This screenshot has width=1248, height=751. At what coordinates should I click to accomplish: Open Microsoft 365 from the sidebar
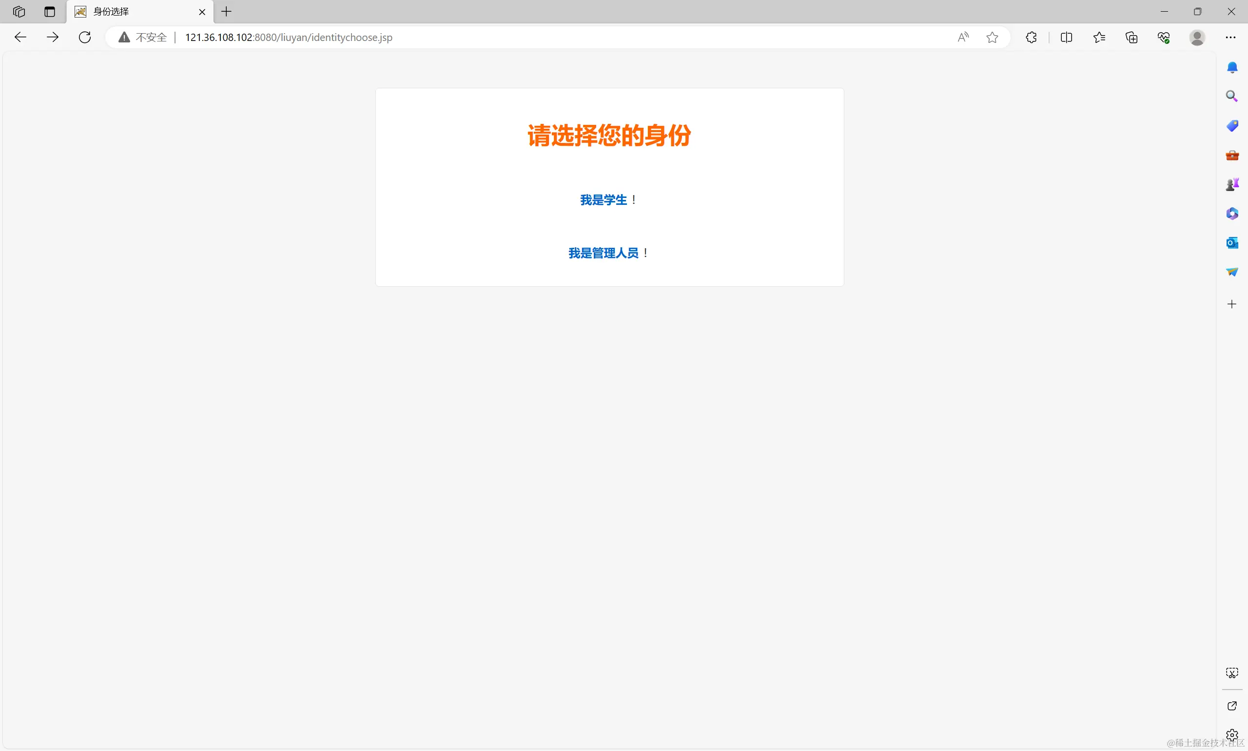coord(1231,213)
